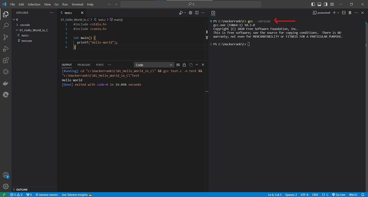
Task: Open the Explorer view in activity bar
Action: tap(6, 14)
